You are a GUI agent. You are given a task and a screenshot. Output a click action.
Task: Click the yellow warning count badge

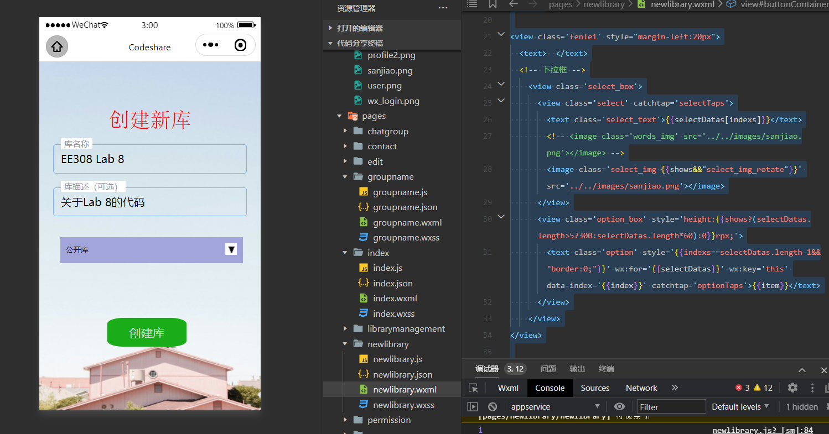tap(763, 388)
